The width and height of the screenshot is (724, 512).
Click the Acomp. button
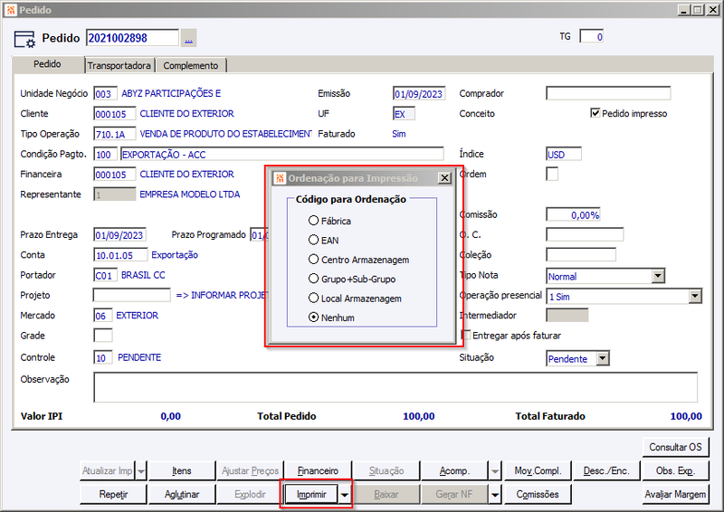(454, 471)
